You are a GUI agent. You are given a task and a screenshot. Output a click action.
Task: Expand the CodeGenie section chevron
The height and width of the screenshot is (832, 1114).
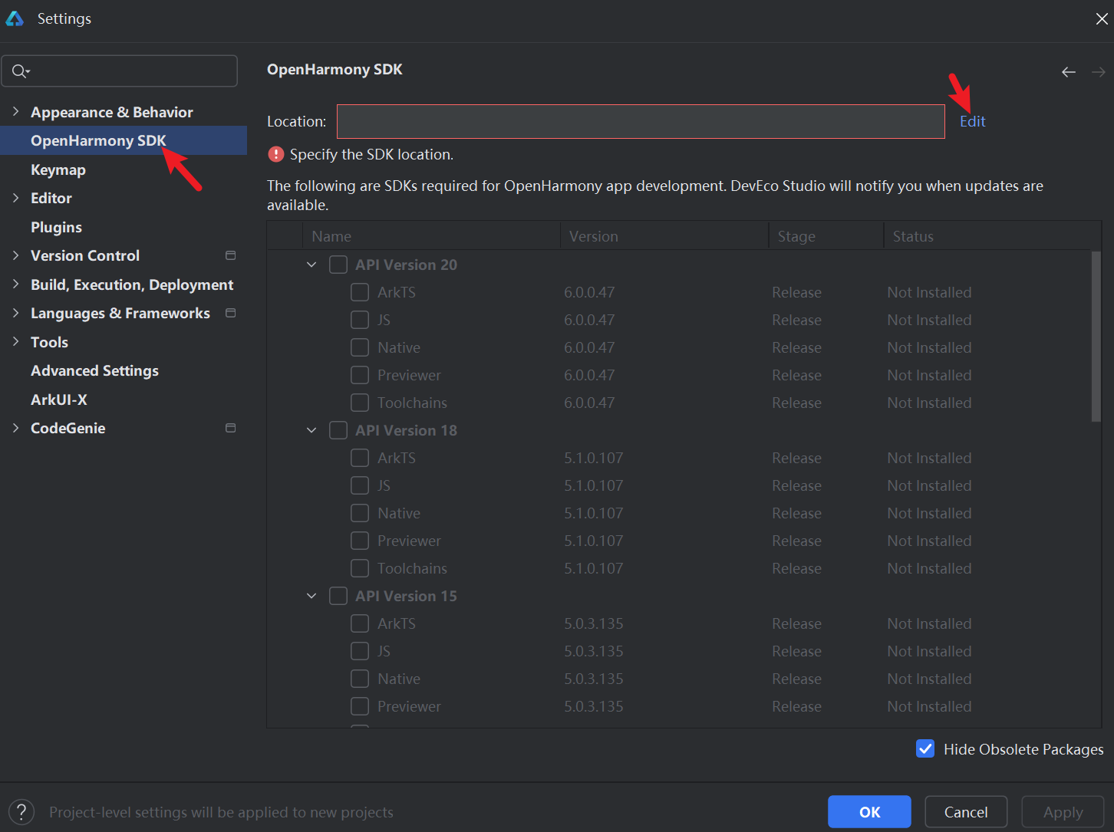pyautogui.click(x=15, y=428)
